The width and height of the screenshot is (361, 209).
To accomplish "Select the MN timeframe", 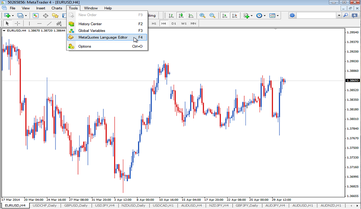I will tap(194, 23).
